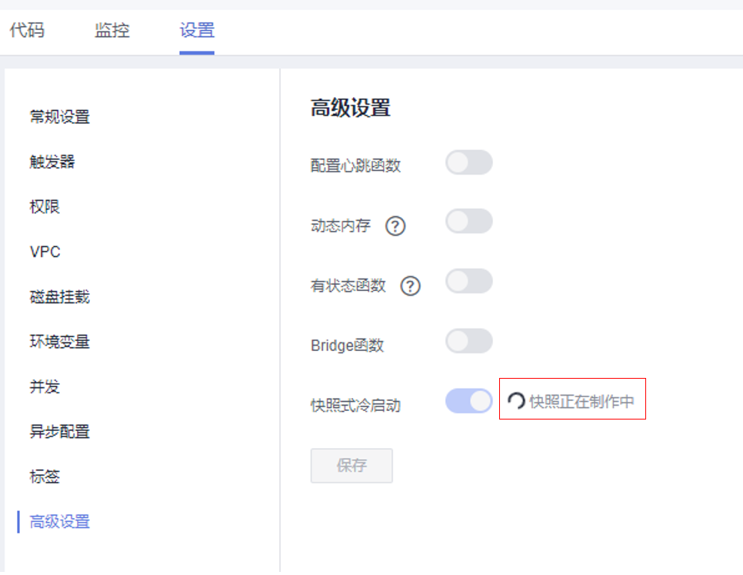Turn on the 动态内存 switch

click(468, 221)
